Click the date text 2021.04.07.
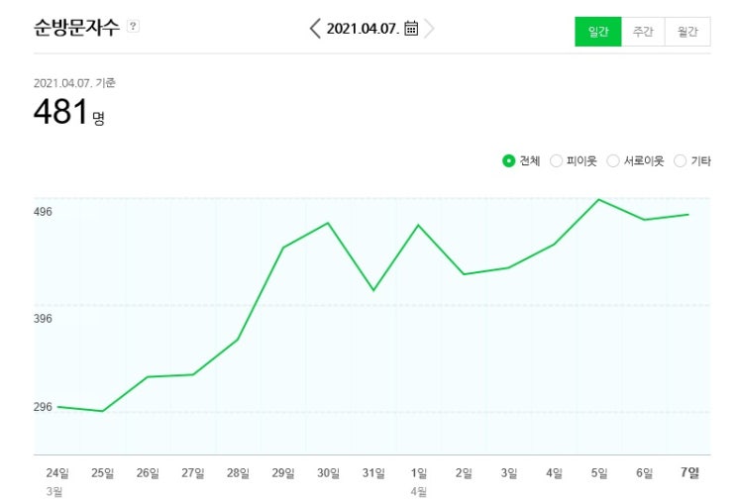Screen dimensions: 736x501 click(364, 29)
